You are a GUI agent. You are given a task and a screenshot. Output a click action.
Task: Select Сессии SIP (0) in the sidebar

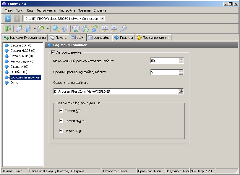21,45
